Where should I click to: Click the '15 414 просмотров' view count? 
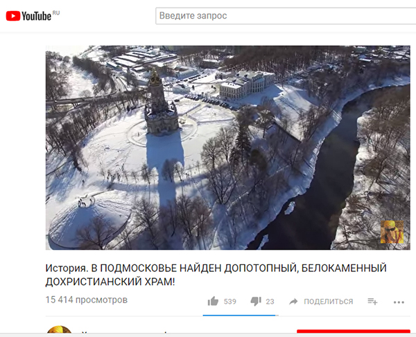click(x=87, y=300)
